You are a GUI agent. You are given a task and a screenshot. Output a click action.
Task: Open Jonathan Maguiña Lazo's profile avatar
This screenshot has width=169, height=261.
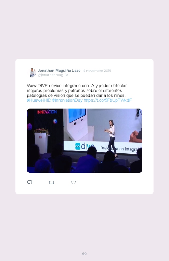click(x=33, y=73)
